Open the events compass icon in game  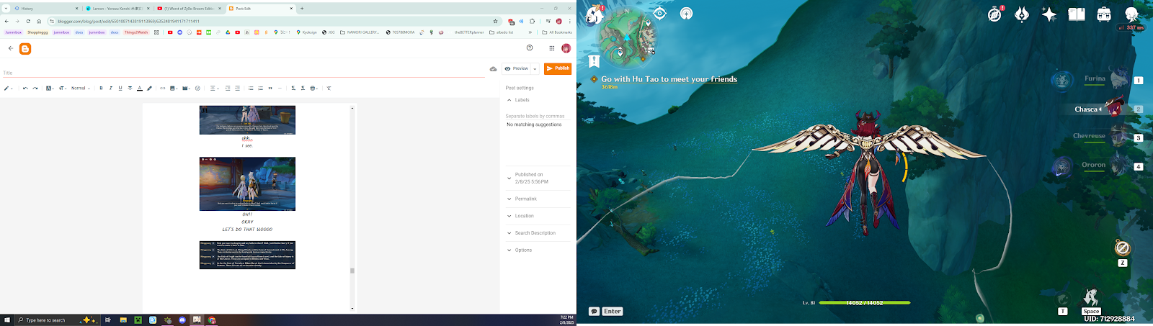click(996, 14)
